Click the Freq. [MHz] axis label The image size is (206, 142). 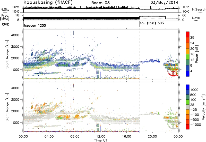(5, 17)
